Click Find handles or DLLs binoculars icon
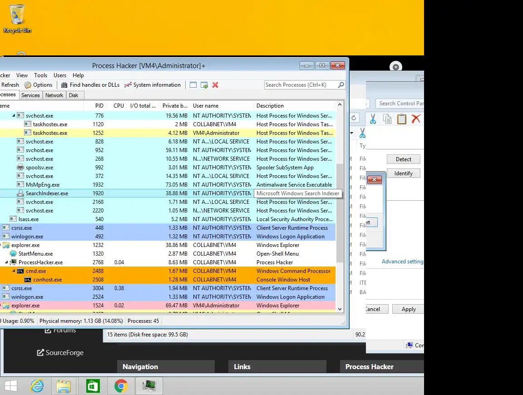 pyautogui.click(x=64, y=85)
